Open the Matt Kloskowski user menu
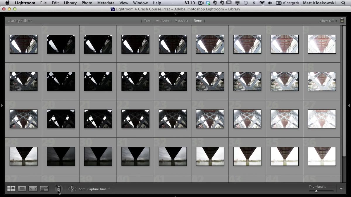 319,3
